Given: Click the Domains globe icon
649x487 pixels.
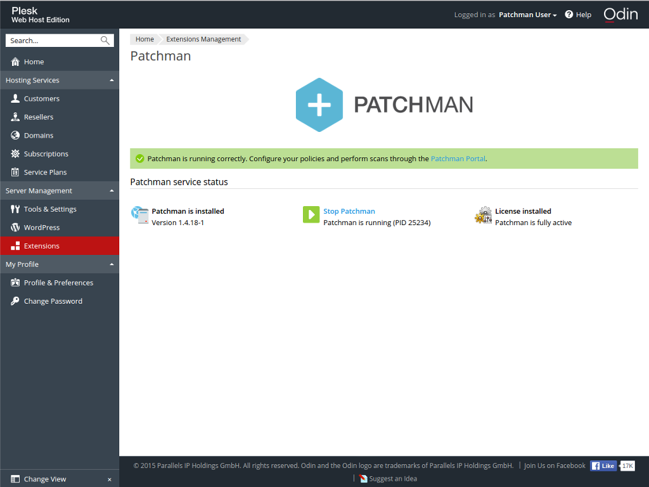Looking at the screenshot, I should 15,135.
